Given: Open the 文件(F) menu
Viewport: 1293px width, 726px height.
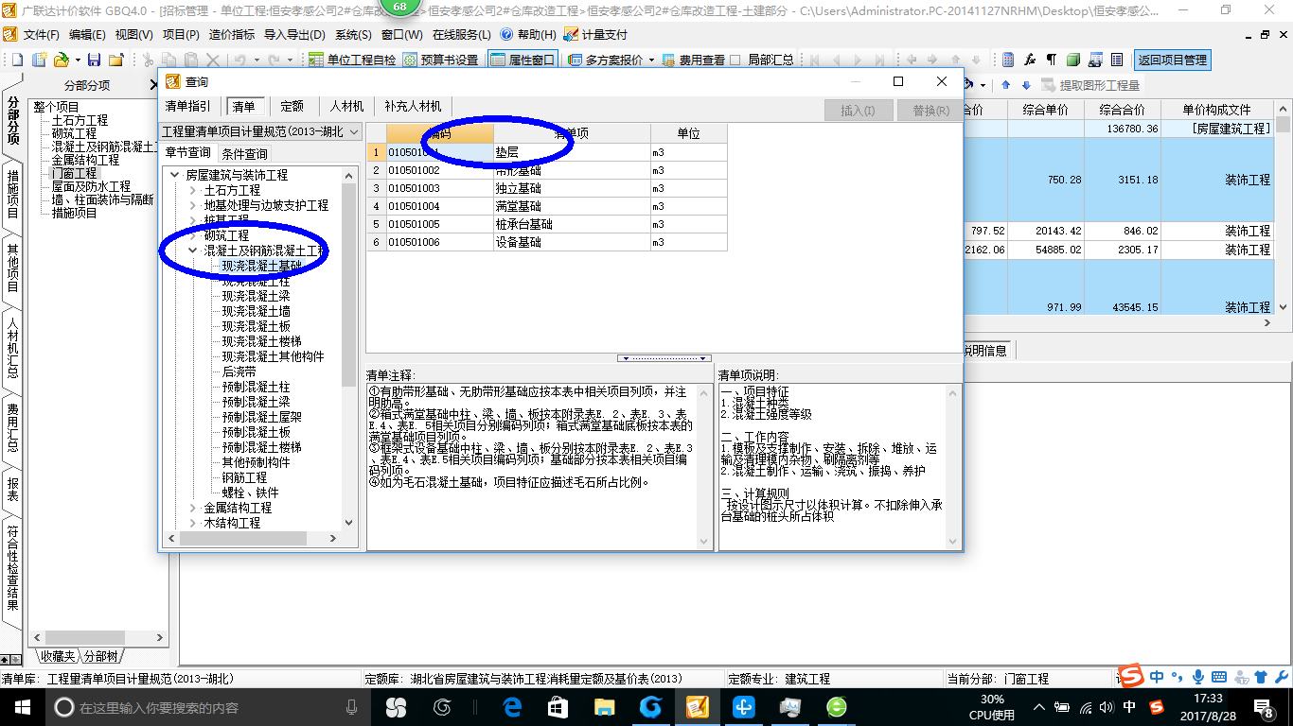Looking at the screenshot, I should tap(42, 34).
